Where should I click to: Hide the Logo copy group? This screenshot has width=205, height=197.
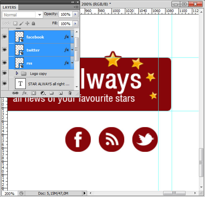click(5, 73)
